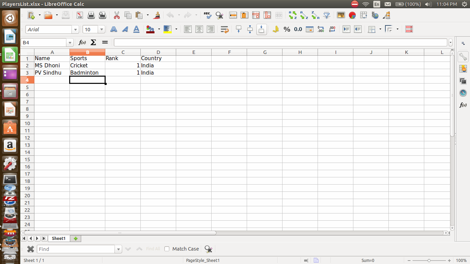470x264 pixels.
Task: Apply Percent number format
Action: click(287, 29)
